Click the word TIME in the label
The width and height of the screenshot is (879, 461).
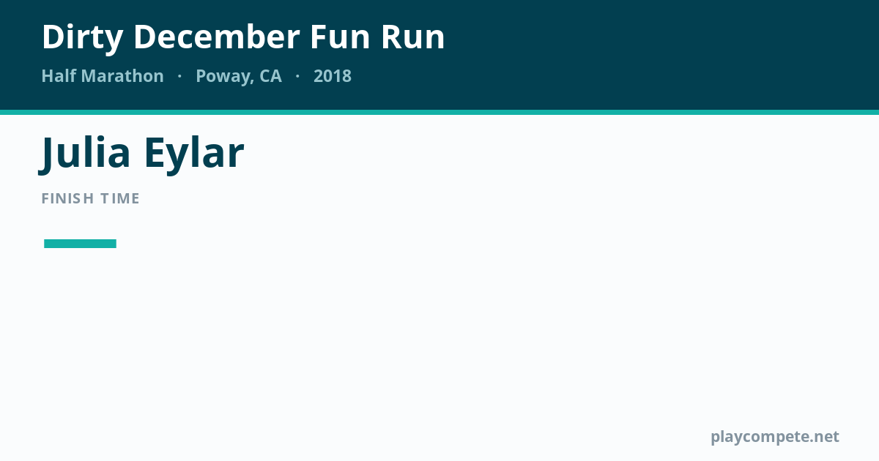pyautogui.click(x=120, y=198)
